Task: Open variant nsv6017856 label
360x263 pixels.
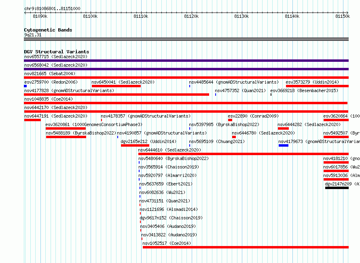Action: [342, 167]
